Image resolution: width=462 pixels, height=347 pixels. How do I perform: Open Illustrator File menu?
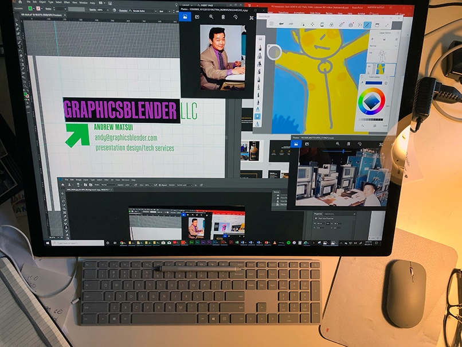point(28,2)
